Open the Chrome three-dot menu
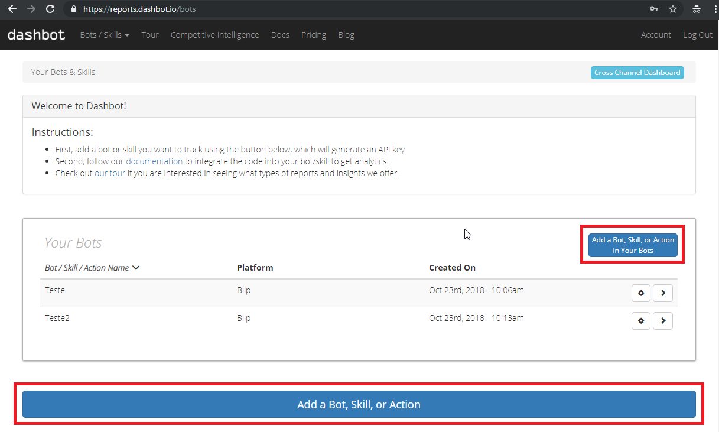This screenshot has height=432, width=719. (x=714, y=9)
